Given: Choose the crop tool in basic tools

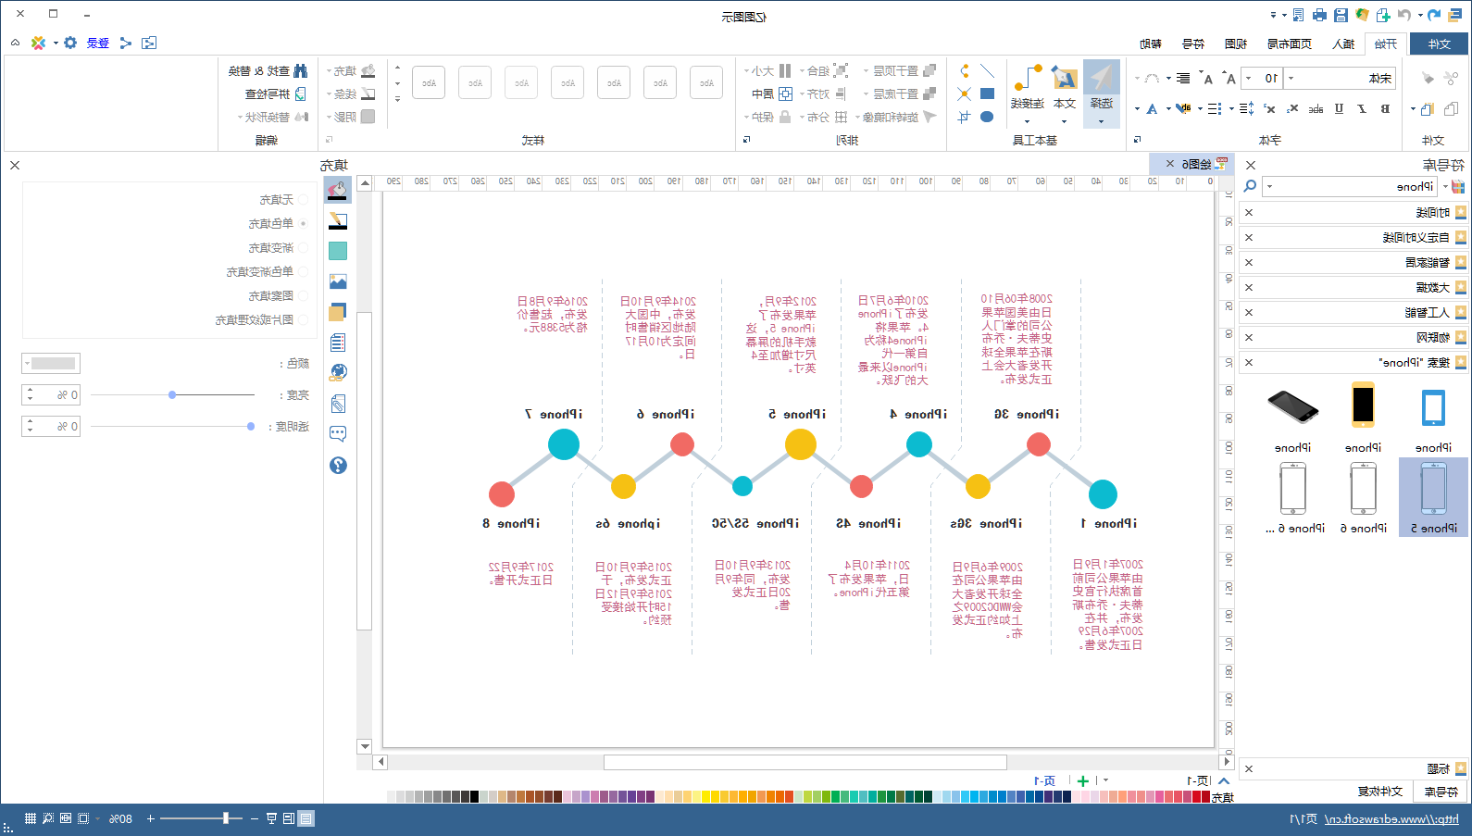Looking at the screenshot, I should click(964, 117).
